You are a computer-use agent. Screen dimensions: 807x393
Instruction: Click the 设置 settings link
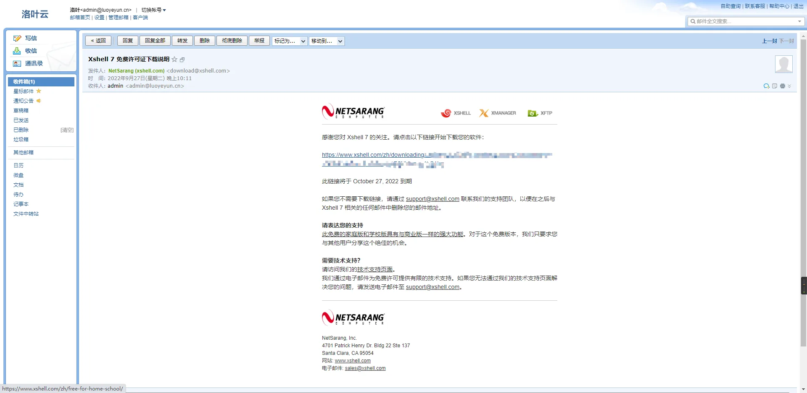pos(99,18)
